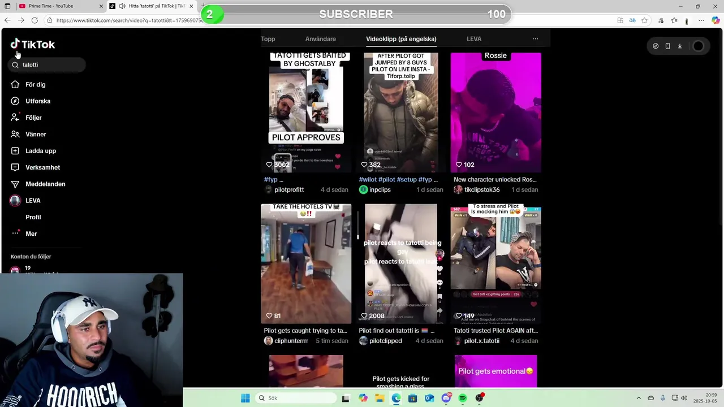Click the translate page icon in address bar
The height and width of the screenshot is (407, 724).
coord(632,20)
